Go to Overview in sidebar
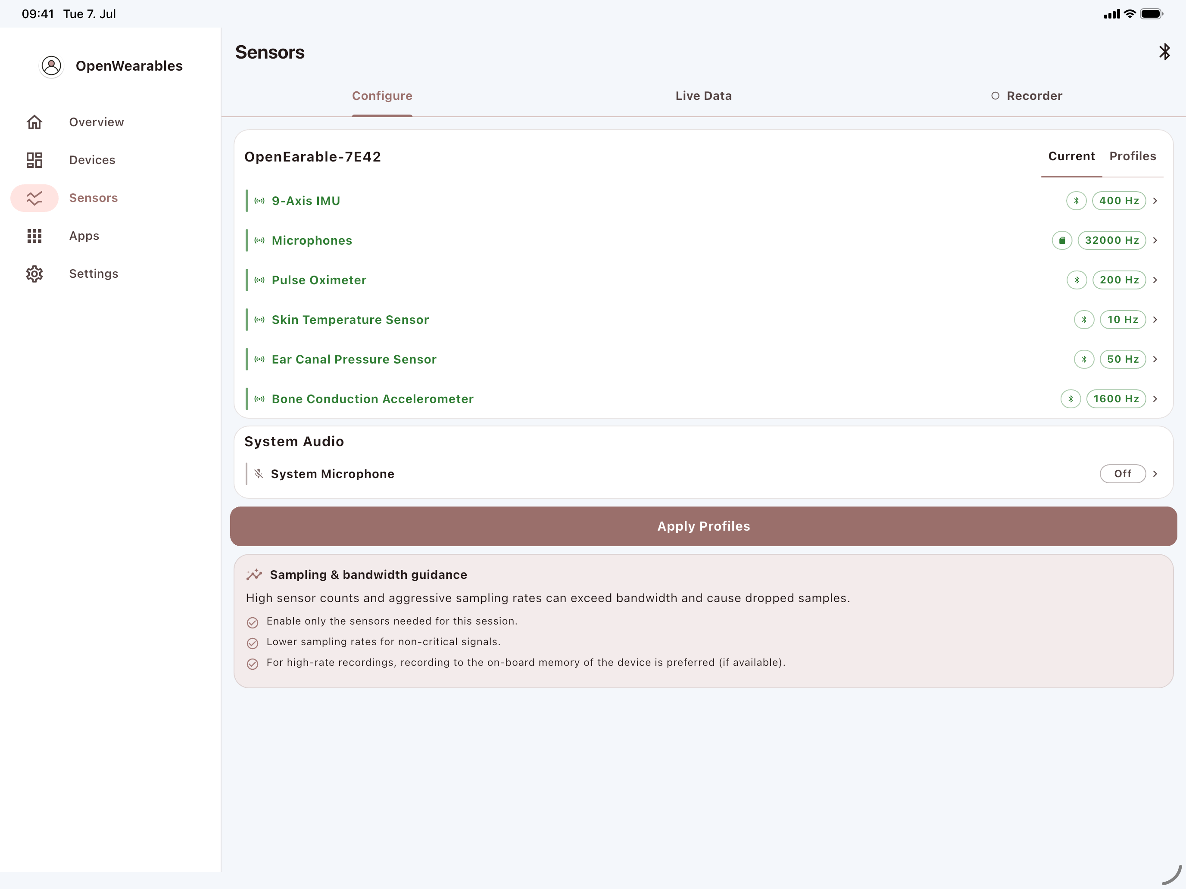The width and height of the screenshot is (1186, 889). coord(97,122)
